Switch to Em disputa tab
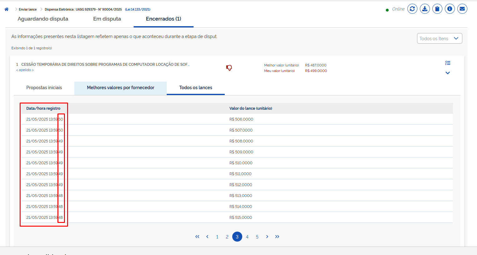The width and height of the screenshot is (477, 255). [x=107, y=19]
